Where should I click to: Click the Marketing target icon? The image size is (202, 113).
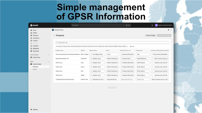[x=31, y=48]
